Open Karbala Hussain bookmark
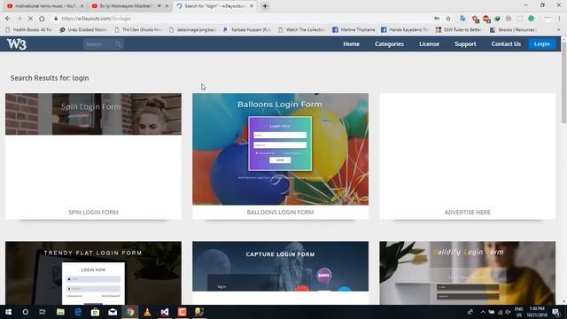Screen dimensions: 567x319 click(246, 29)
